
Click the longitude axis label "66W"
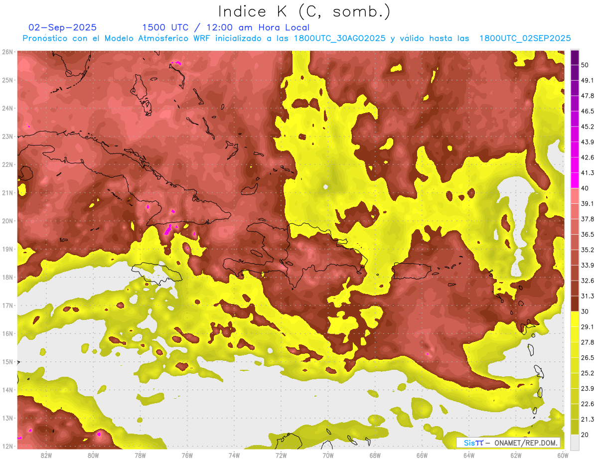(x=422, y=456)
